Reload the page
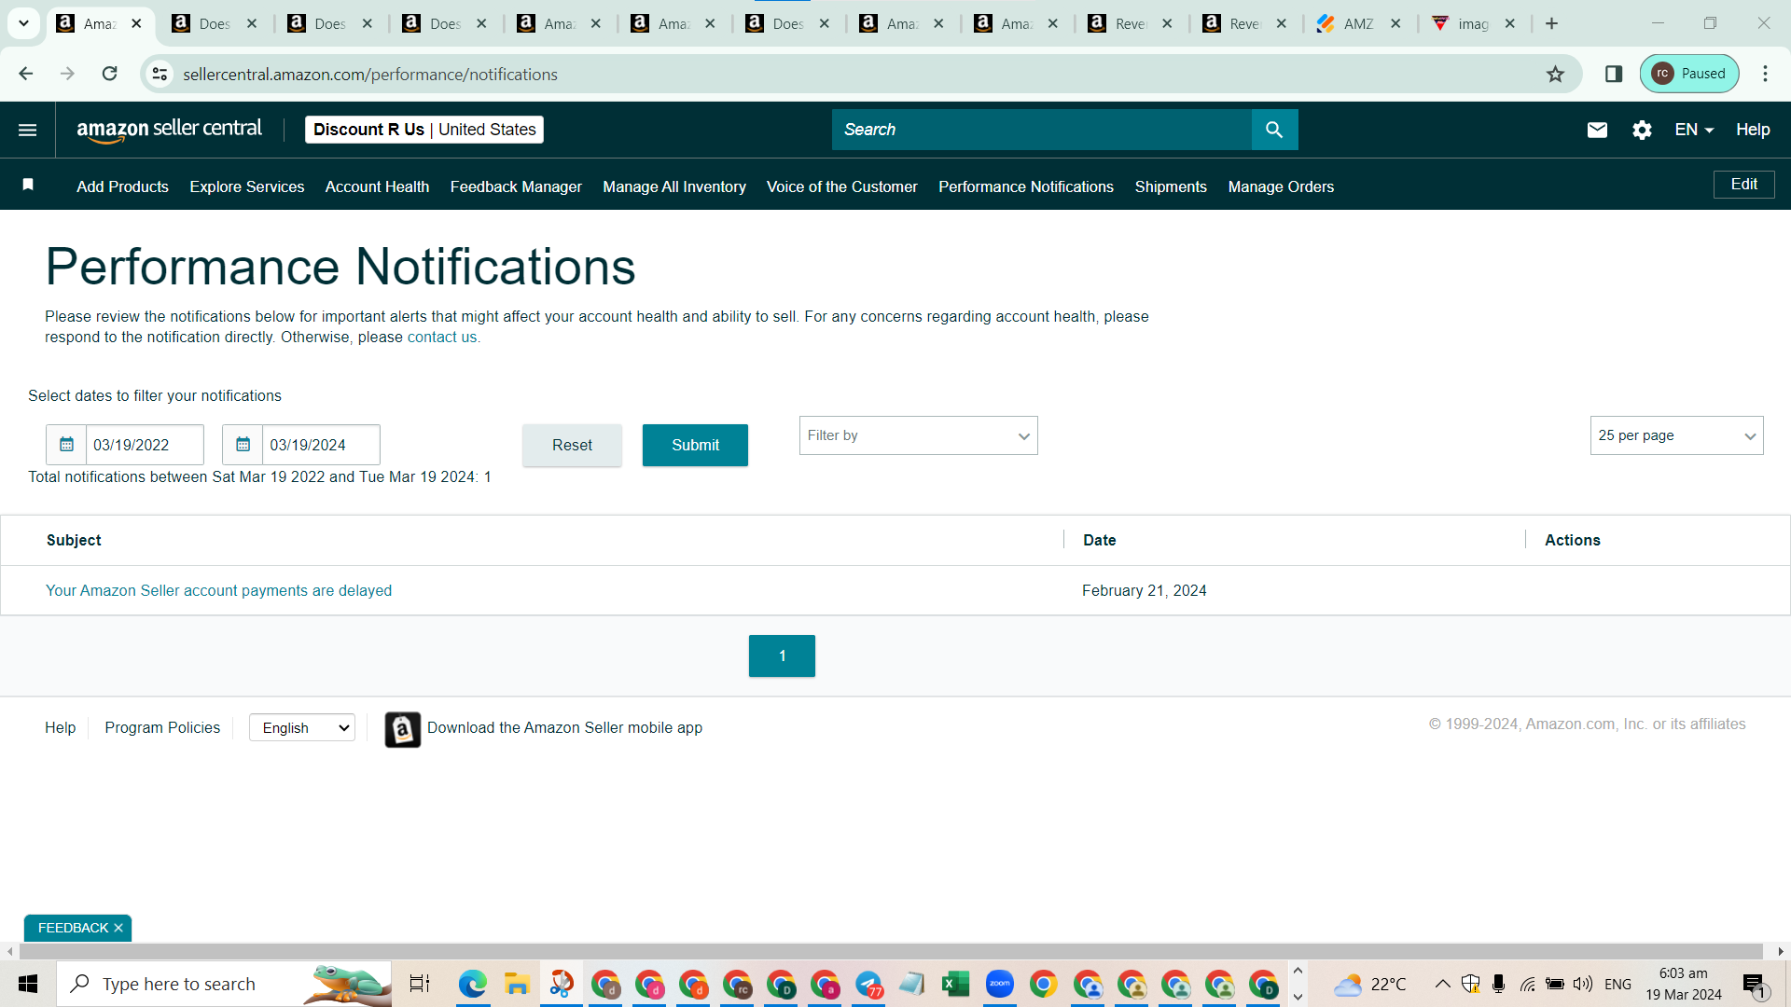 point(110,74)
